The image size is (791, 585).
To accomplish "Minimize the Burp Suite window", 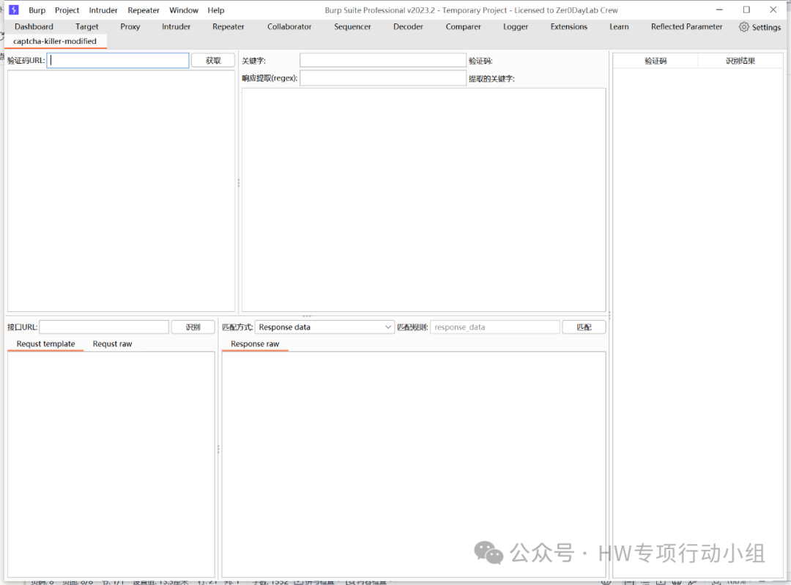I will tap(719, 10).
